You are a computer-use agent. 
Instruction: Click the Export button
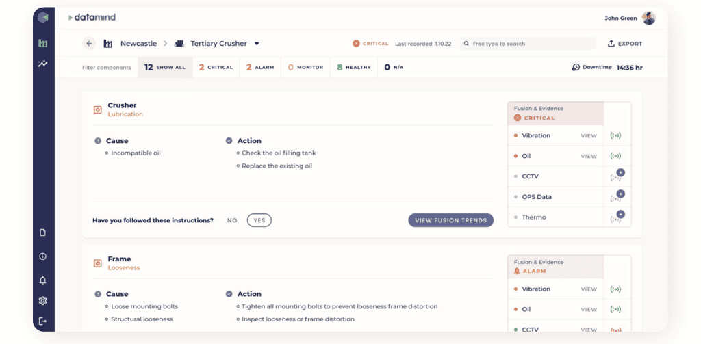tap(625, 44)
